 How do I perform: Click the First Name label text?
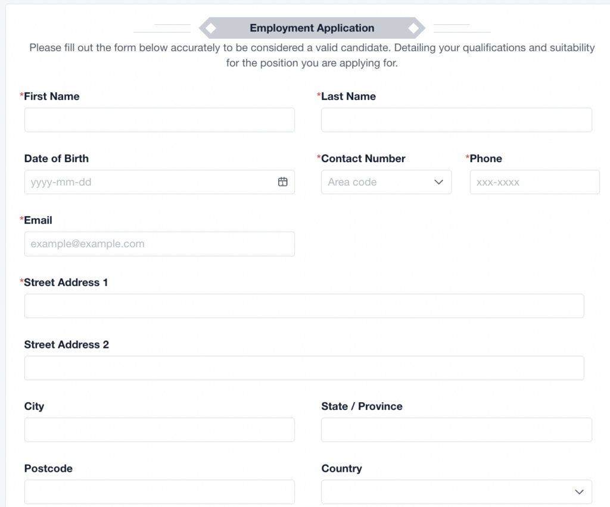coord(51,96)
